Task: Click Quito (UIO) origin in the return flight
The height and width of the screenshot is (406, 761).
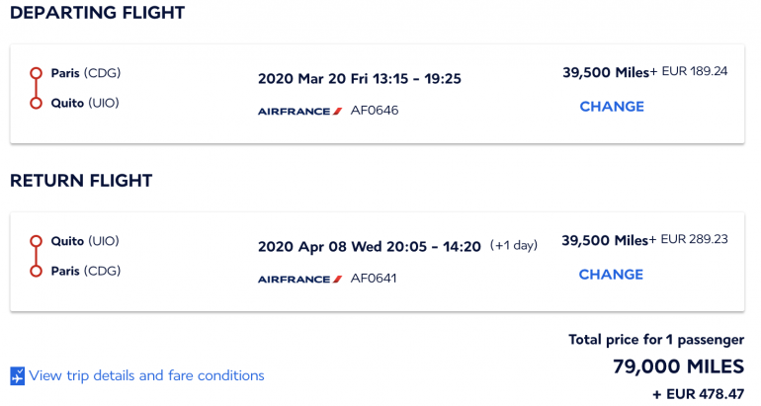Action: click(85, 241)
